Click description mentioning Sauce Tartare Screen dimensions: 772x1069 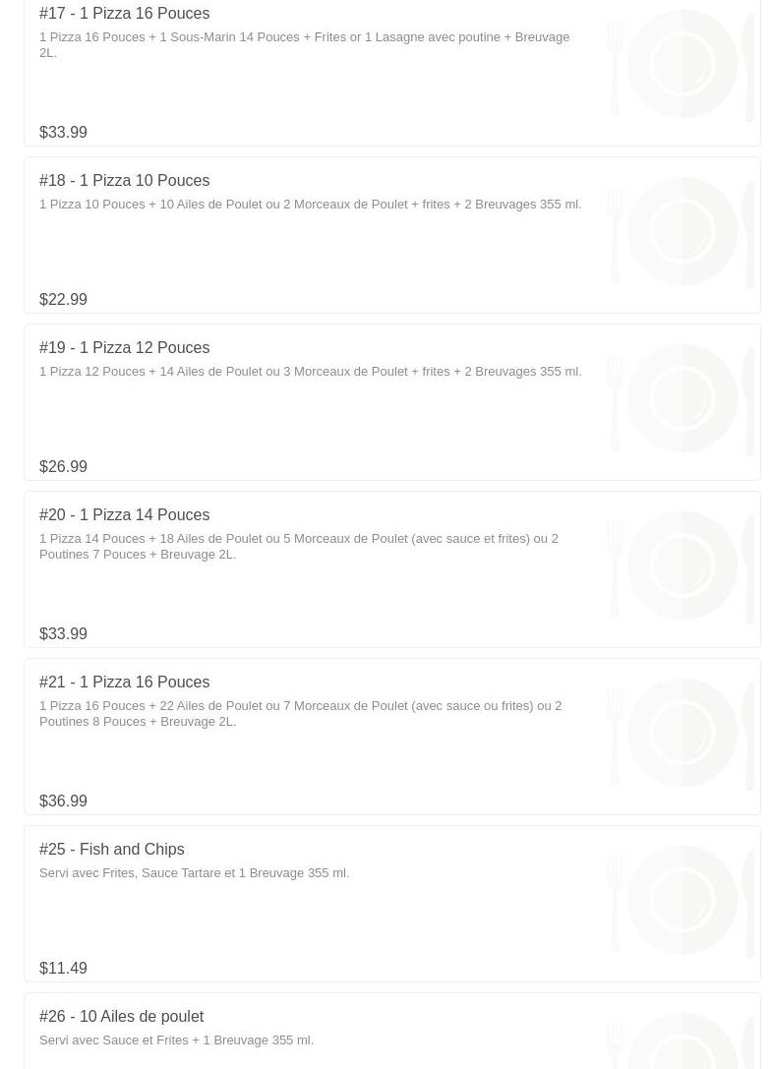coord(194,873)
